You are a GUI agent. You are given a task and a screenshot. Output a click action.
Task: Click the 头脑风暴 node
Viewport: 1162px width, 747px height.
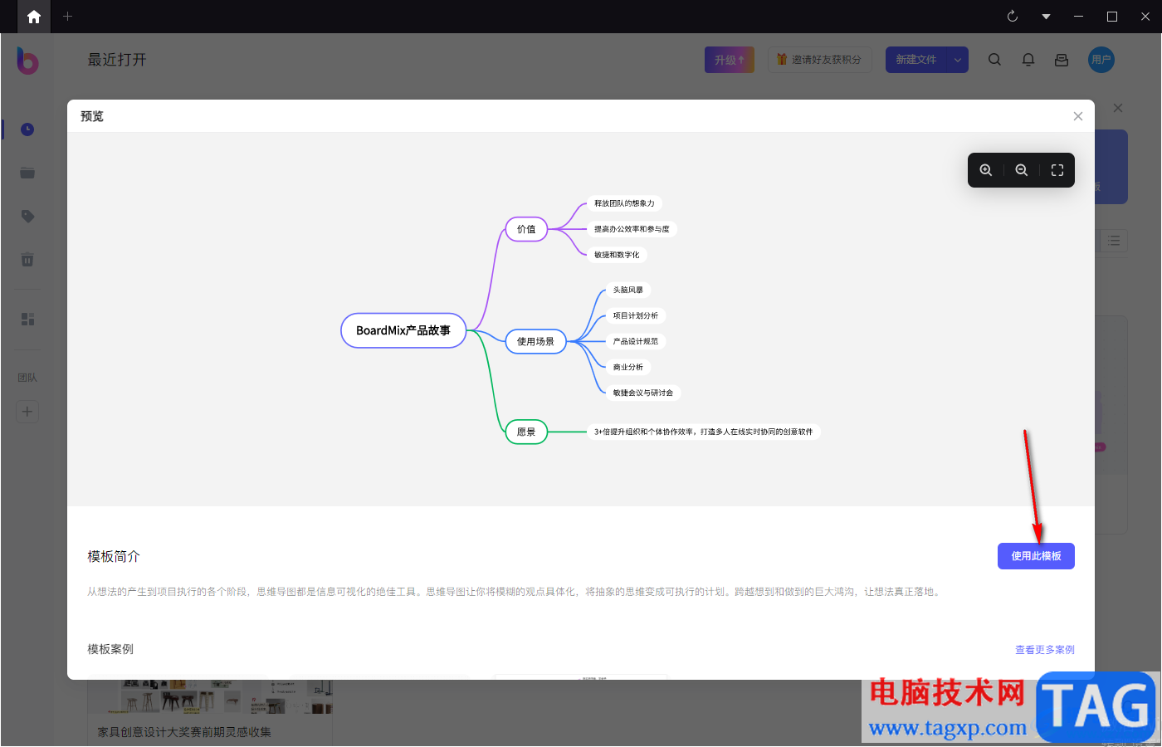(x=628, y=290)
